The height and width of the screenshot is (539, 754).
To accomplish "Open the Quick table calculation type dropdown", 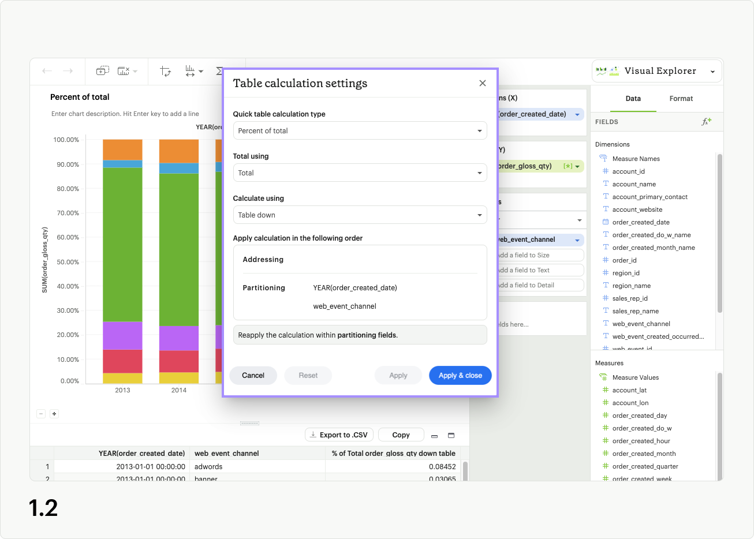I will coord(360,130).
